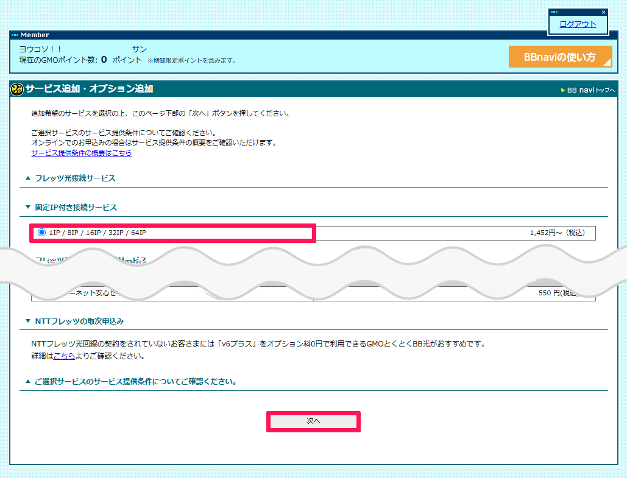Click the yellow BB logo icon
627x478 pixels.
[17, 89]
